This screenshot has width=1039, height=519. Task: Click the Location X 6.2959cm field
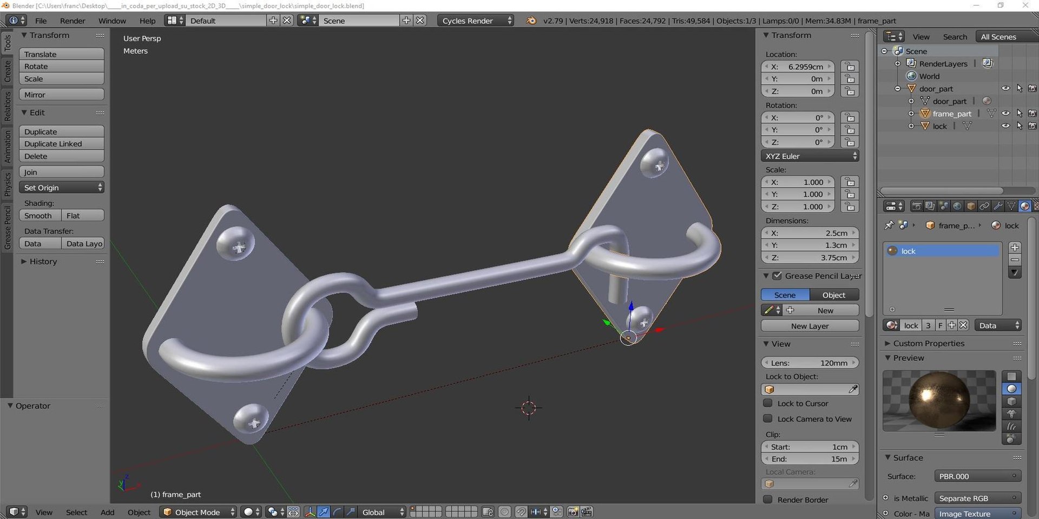(798, 66)
